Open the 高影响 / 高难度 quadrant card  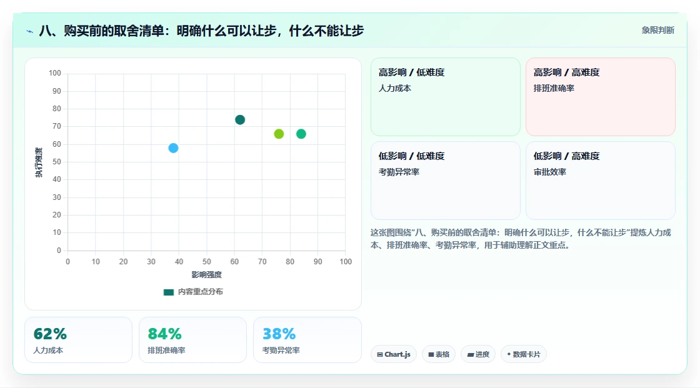point(601,97)
